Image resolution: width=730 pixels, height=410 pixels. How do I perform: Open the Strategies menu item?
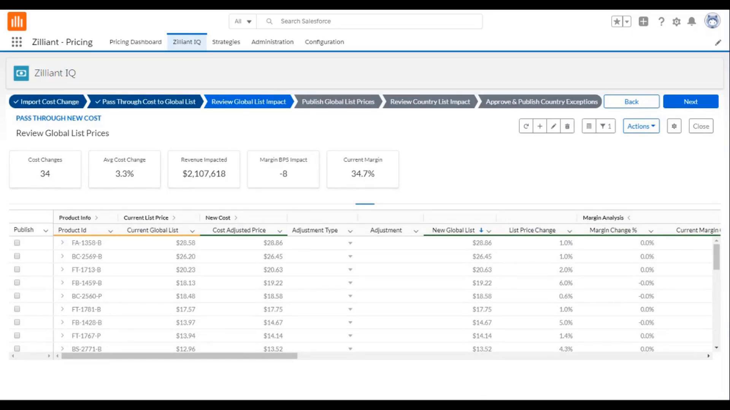[x=225, y=41]
